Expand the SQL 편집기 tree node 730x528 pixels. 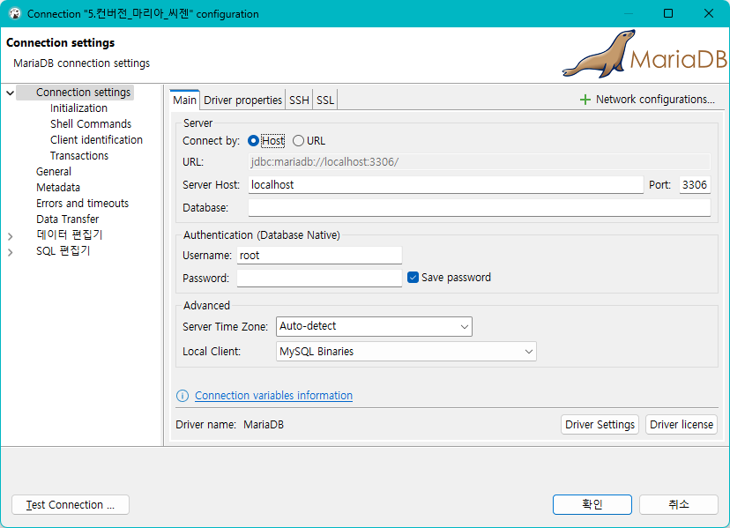pos(11,252)
